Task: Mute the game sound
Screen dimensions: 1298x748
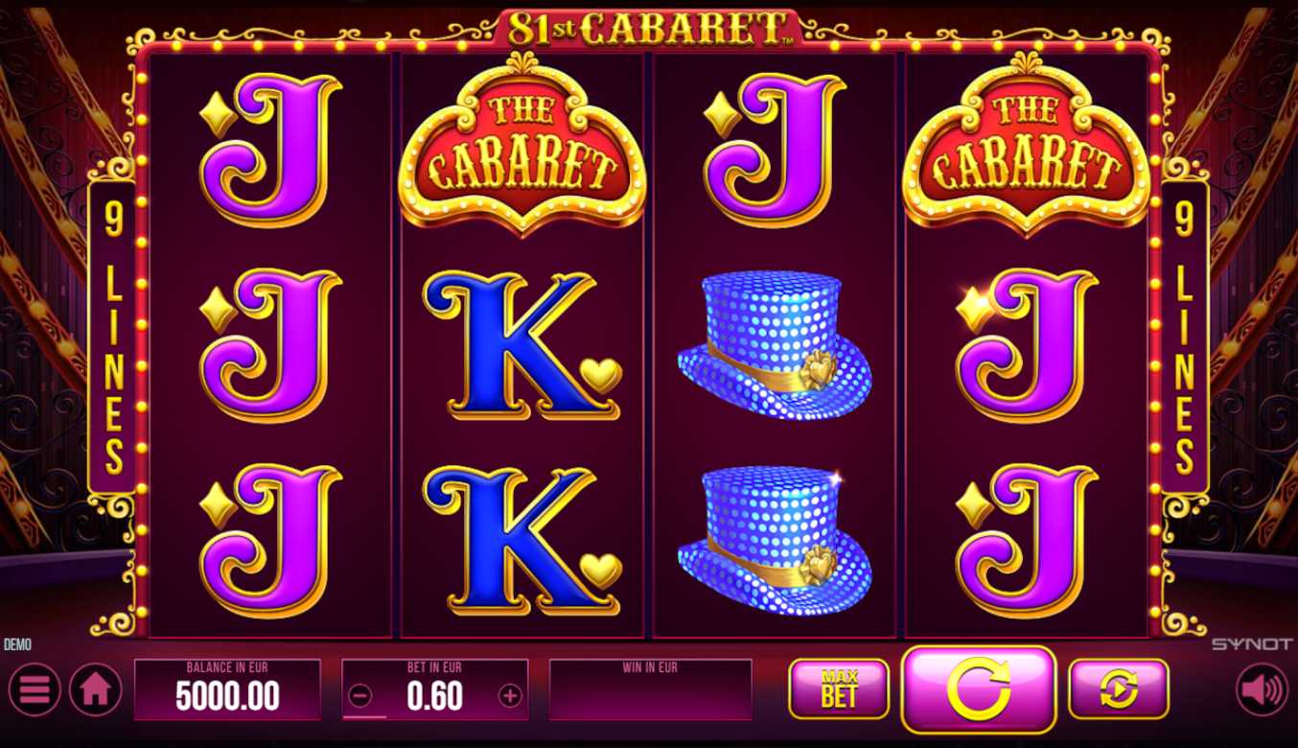Action: pos(1262,690)
